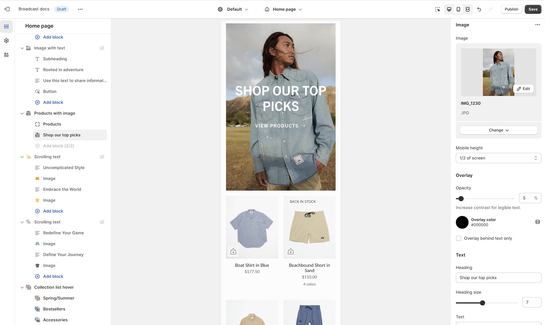Click the Publish button
This screenshot has width=545, height=325.
511,9
